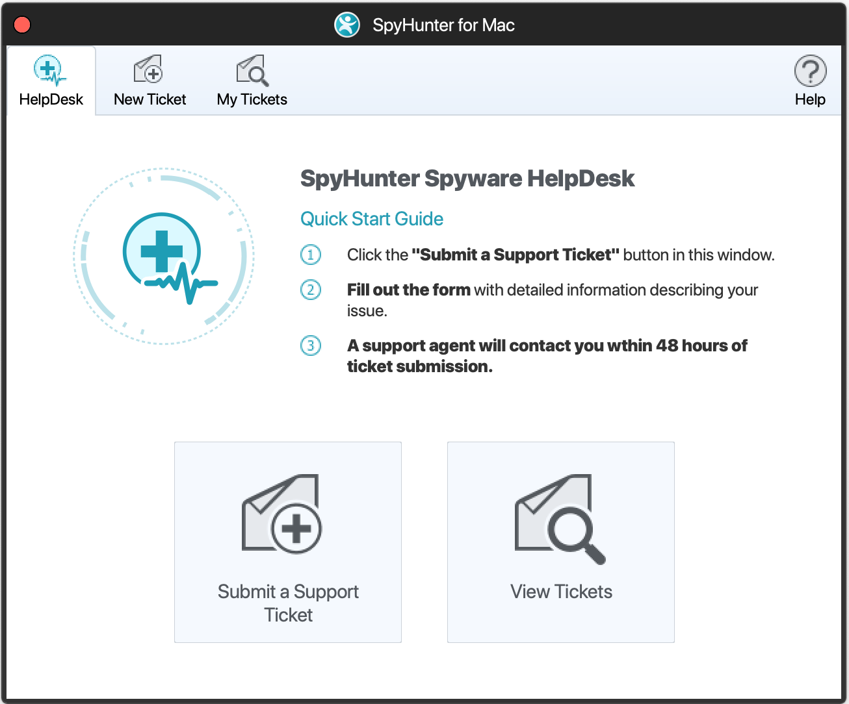849x704 pixels.
Task: Click the "SpyHunter for Mac" window title
Action: pyautogui.click(x=443, y=25)
